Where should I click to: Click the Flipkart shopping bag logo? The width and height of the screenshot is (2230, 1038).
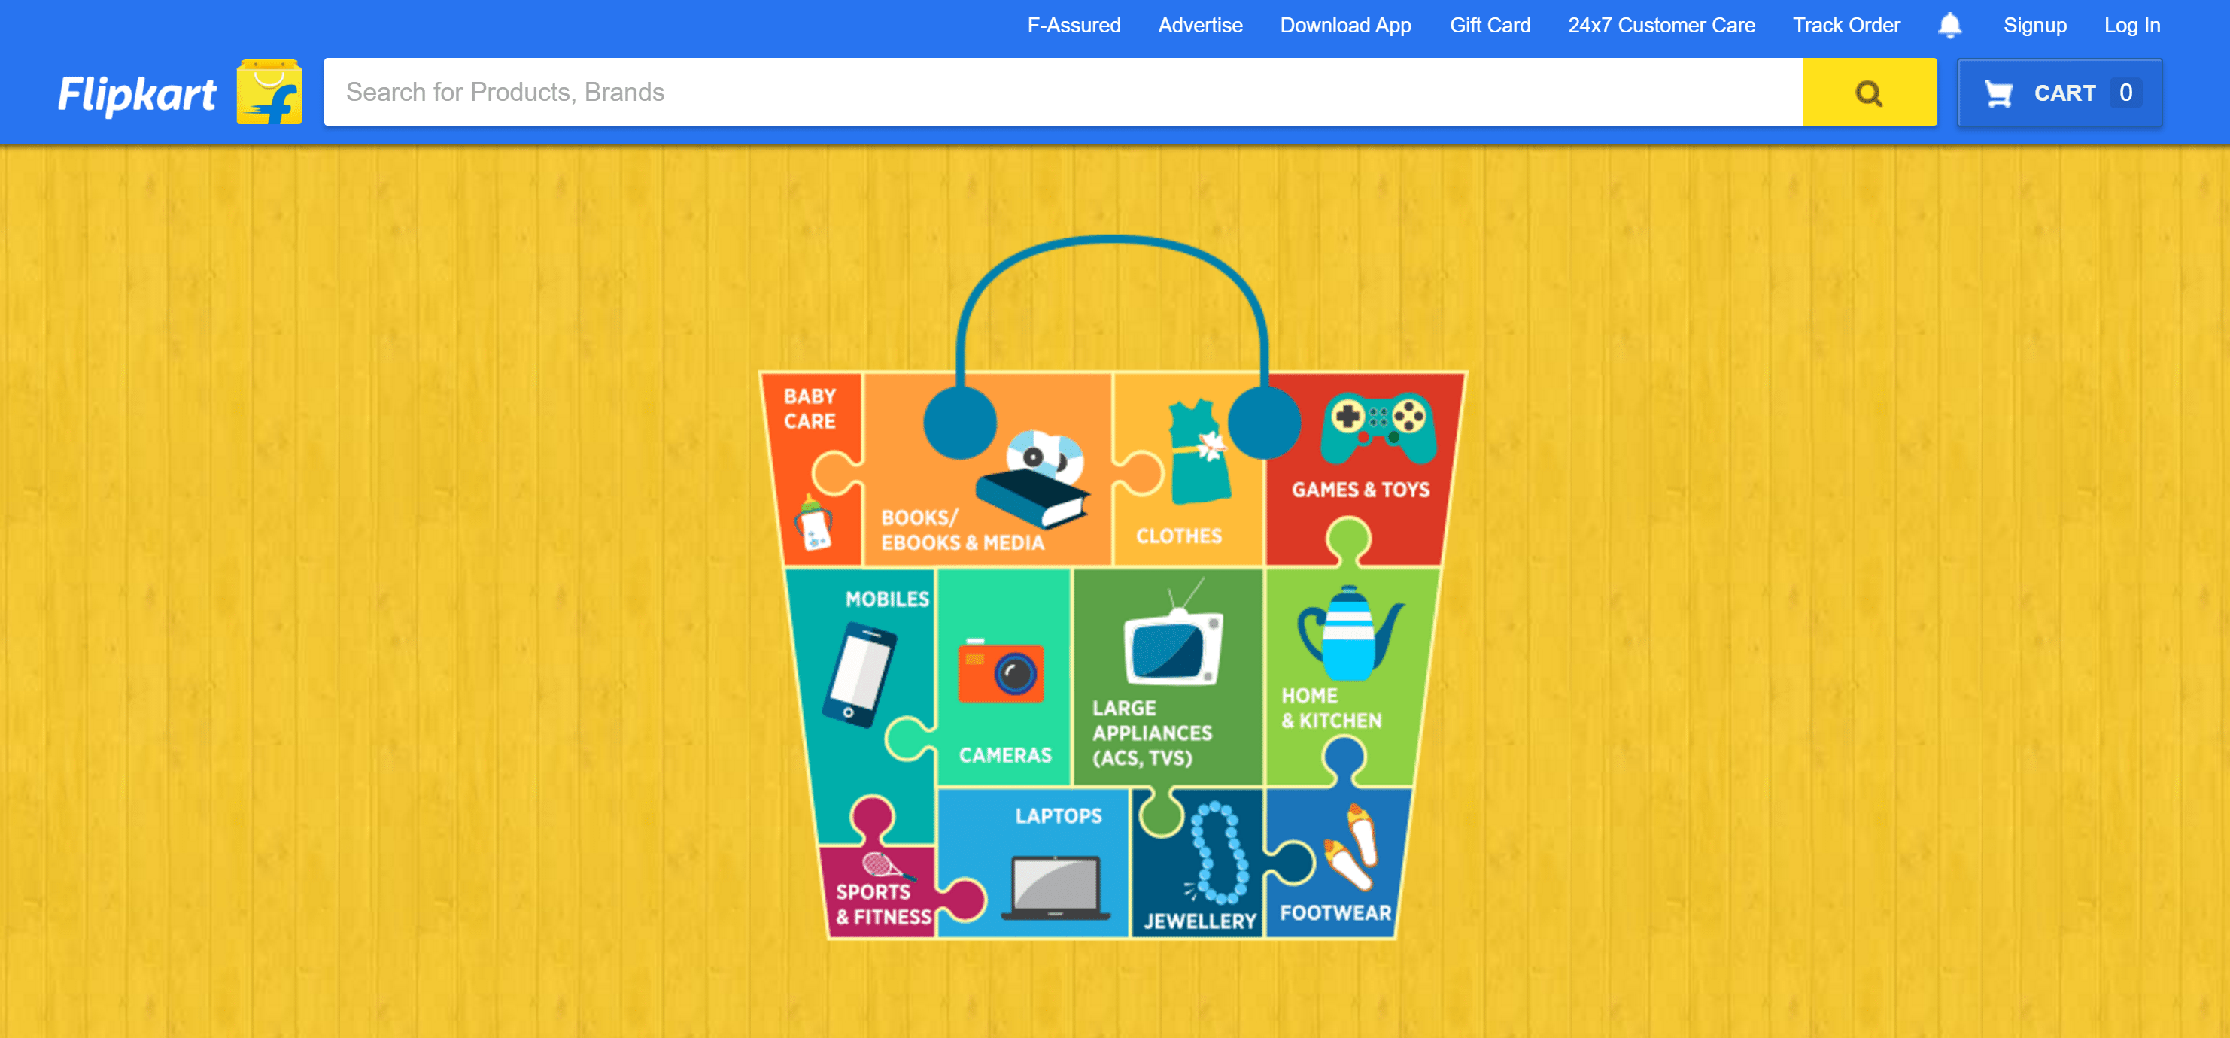(269, 92)
